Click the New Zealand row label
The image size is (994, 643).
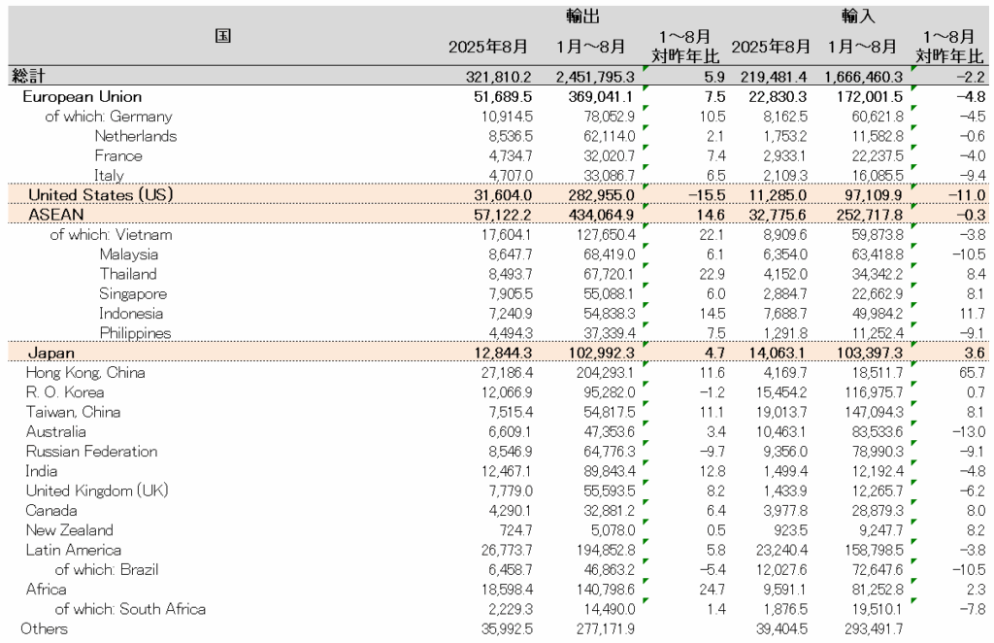tap(69, 529)
